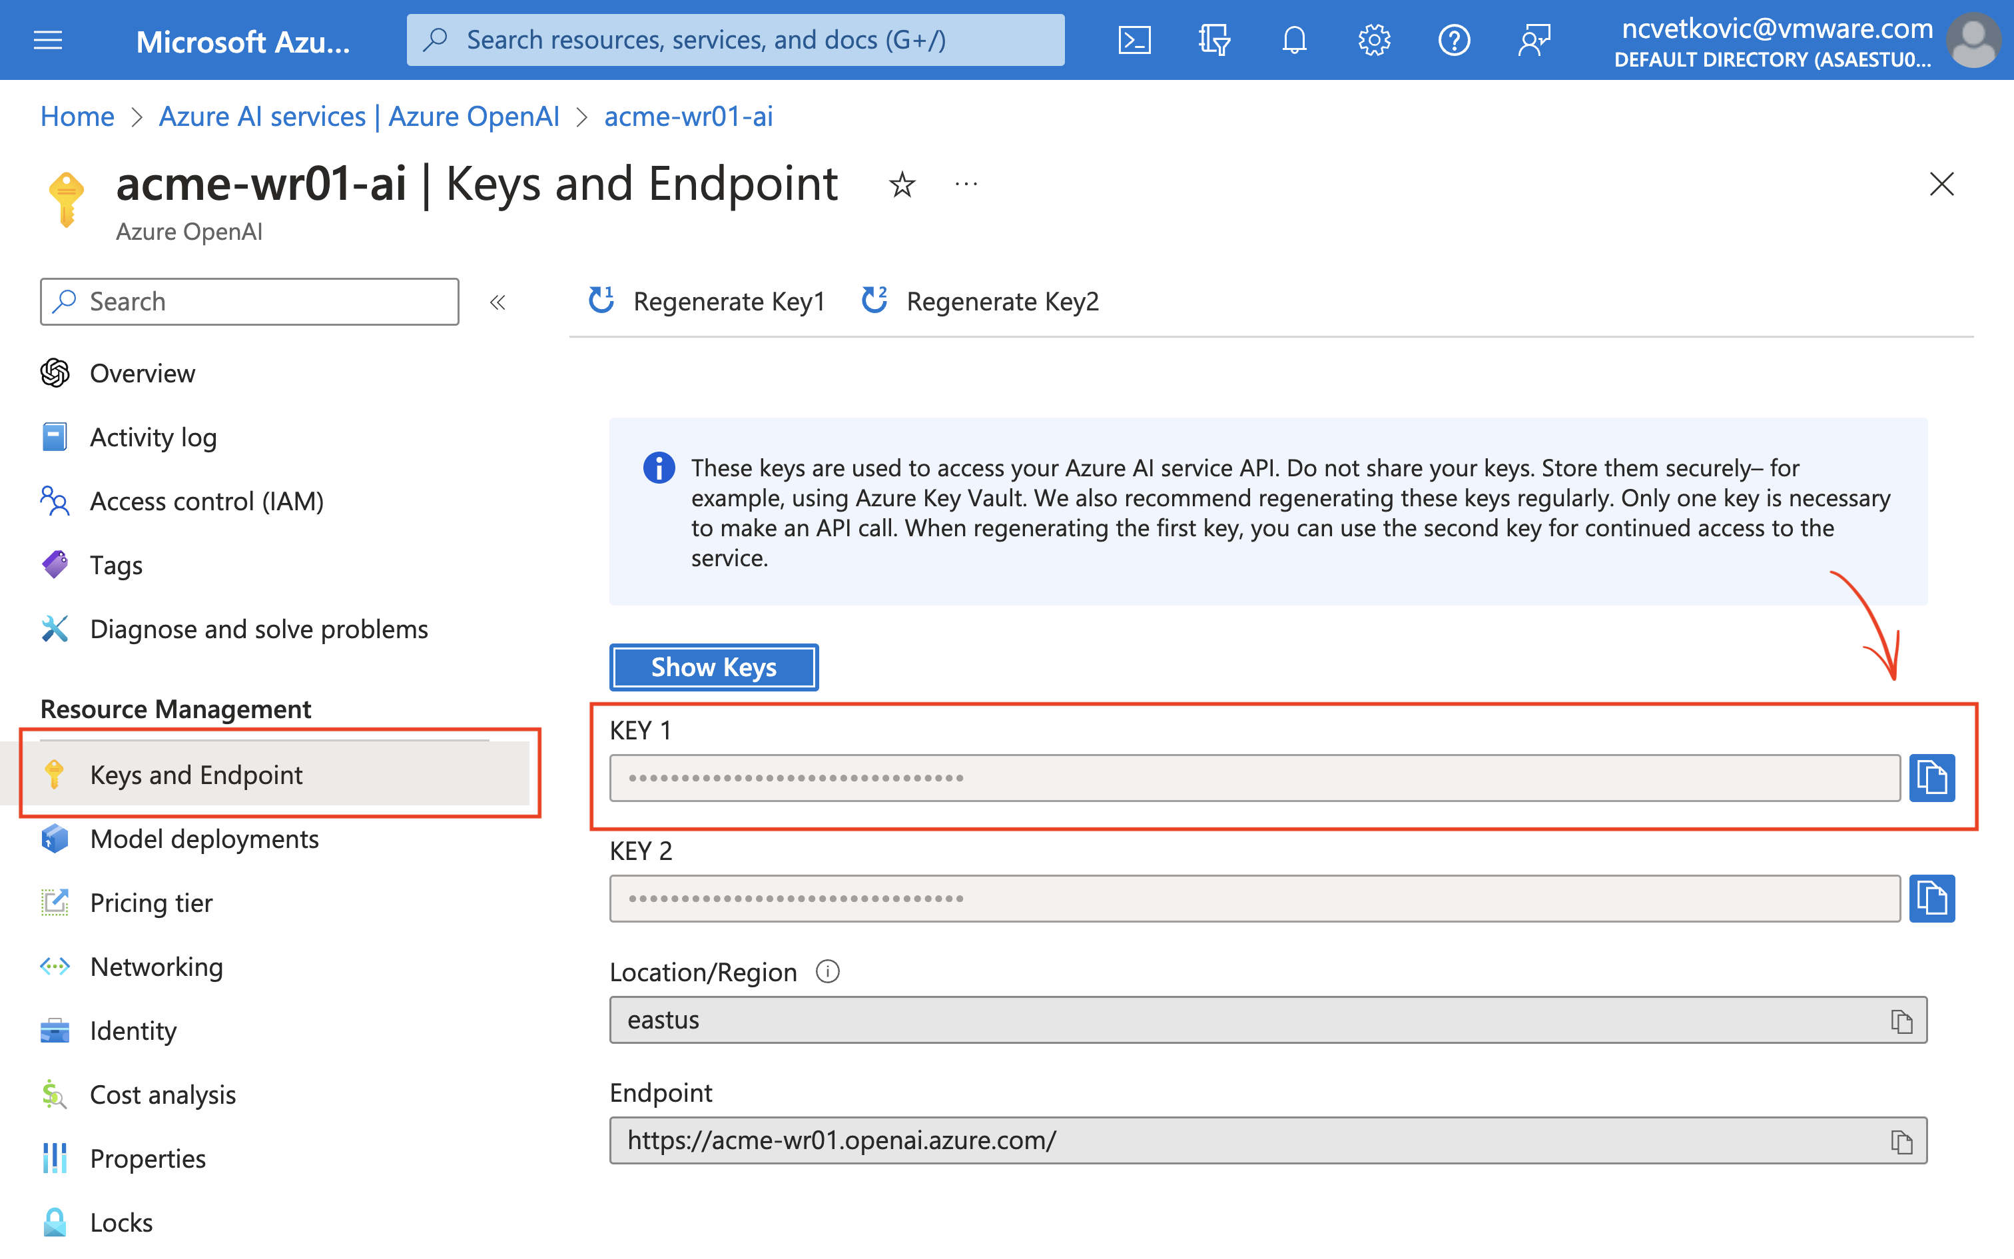This screenshot has width=2014, height=1259.
Task: Open the Help question mark icon
Action: coord(1454,40)
